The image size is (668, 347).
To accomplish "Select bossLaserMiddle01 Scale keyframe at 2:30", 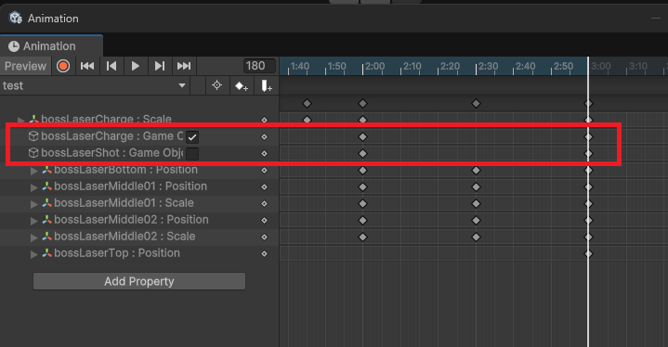I will pyautogui.click(x=476, y=204).
